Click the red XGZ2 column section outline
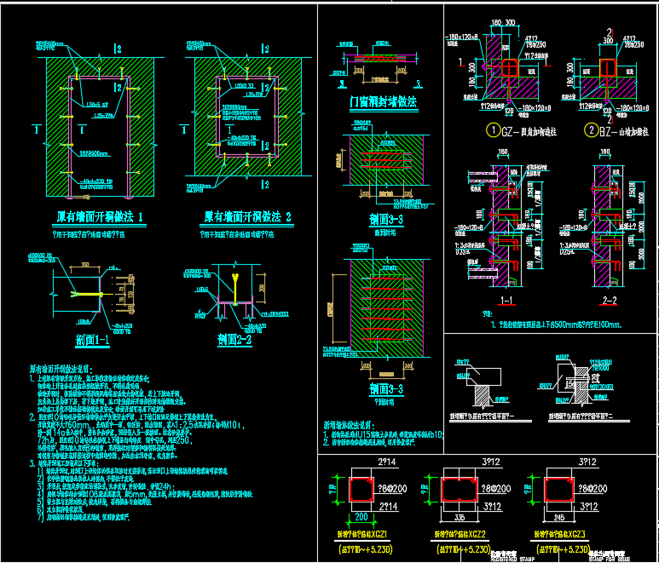This screenshot has width=659, height=563. point(460,489)
